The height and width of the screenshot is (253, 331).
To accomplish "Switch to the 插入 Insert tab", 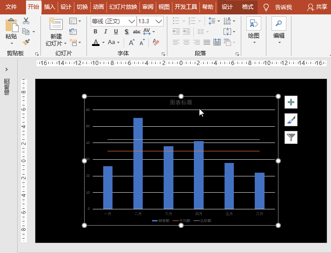I will coord(50,7).
